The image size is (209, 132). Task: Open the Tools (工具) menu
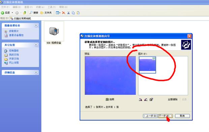click(52, 7)
